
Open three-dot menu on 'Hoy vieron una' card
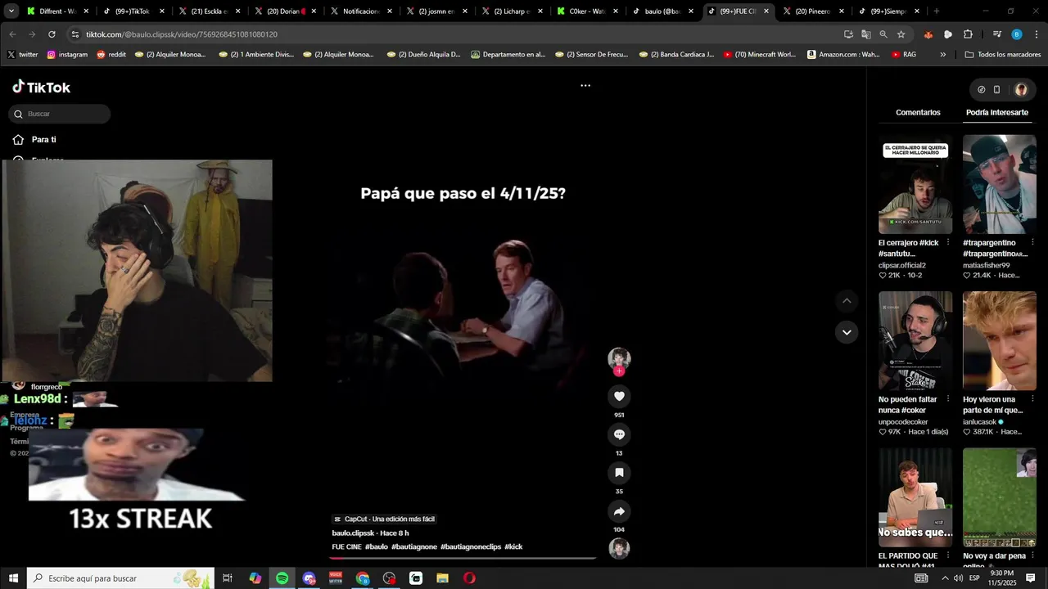(1032, 400)
